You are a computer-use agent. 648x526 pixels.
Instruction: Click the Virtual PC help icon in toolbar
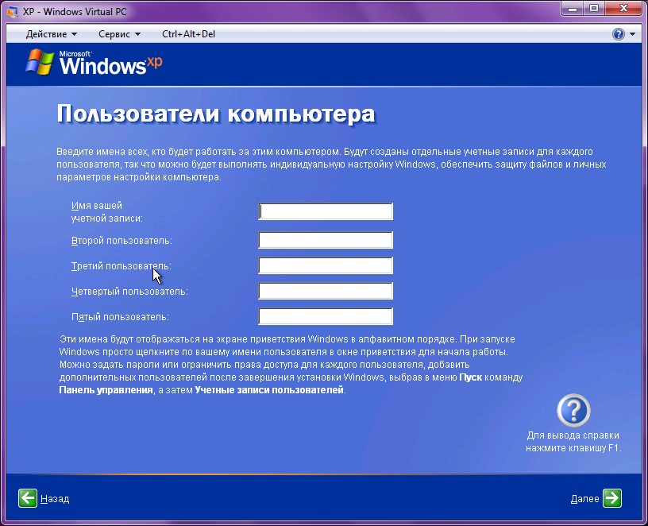(619, 34)
